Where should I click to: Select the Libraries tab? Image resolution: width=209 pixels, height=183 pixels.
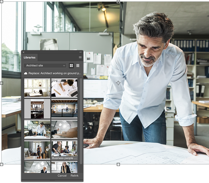point(30,58)
